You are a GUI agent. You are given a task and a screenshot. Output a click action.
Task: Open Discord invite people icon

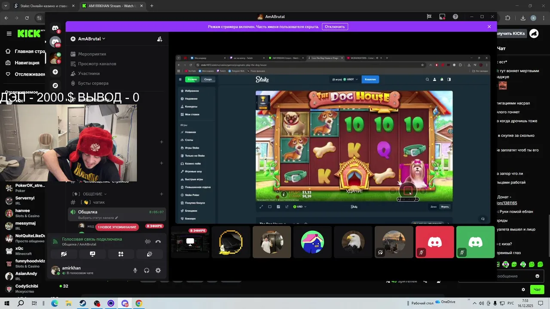tap(159, 39)
